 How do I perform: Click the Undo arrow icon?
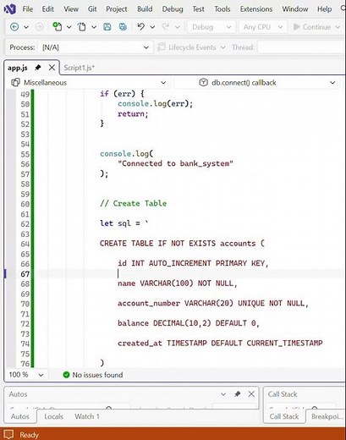(140, 26)
